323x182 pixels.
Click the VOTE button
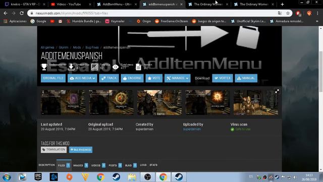[x=154, y=78]
